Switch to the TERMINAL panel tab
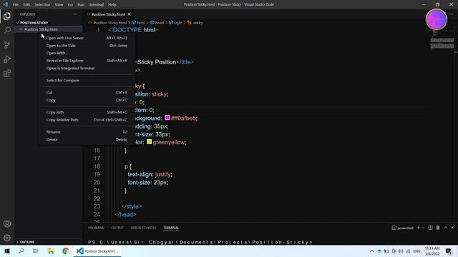 point(171,228)
